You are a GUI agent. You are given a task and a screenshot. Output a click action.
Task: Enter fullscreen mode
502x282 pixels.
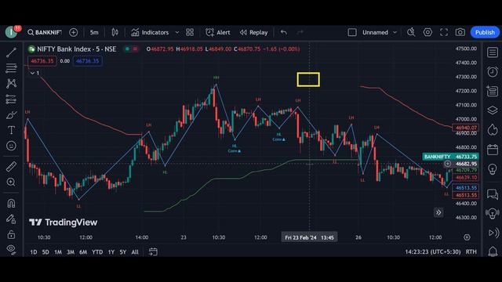tap(444, 32)
